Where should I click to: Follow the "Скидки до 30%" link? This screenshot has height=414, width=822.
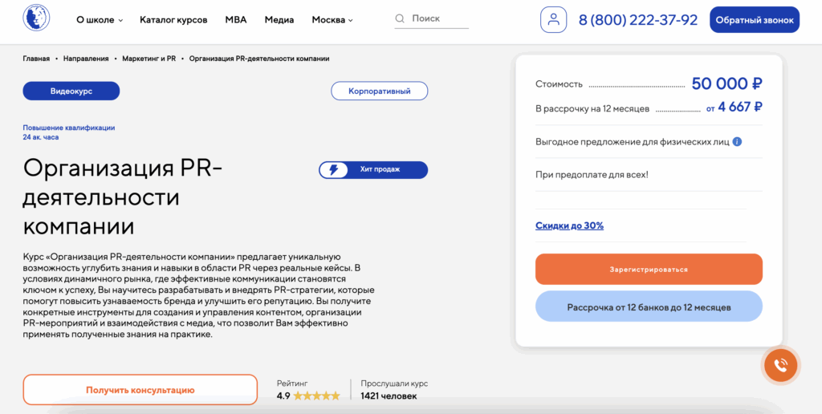pyautogui.click(x=569, y=225)
